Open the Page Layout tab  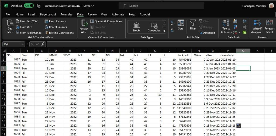click(48, 14)
